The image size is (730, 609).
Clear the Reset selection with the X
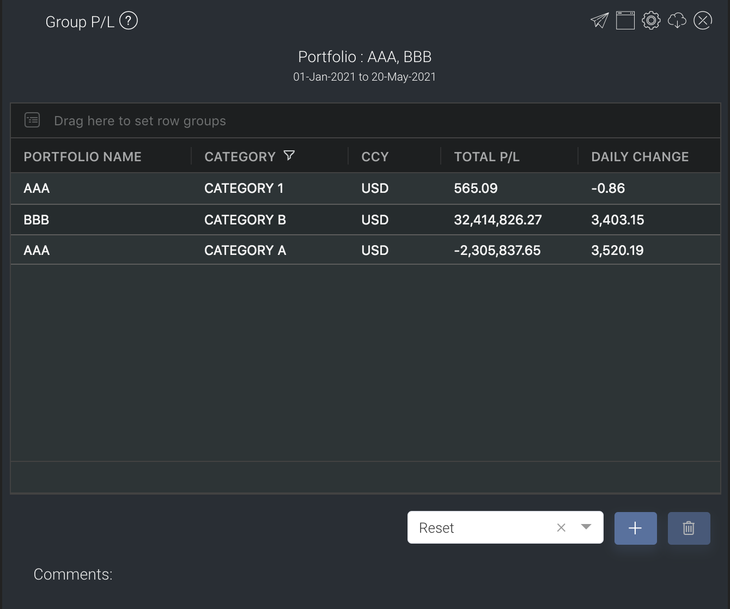(561, 527)
